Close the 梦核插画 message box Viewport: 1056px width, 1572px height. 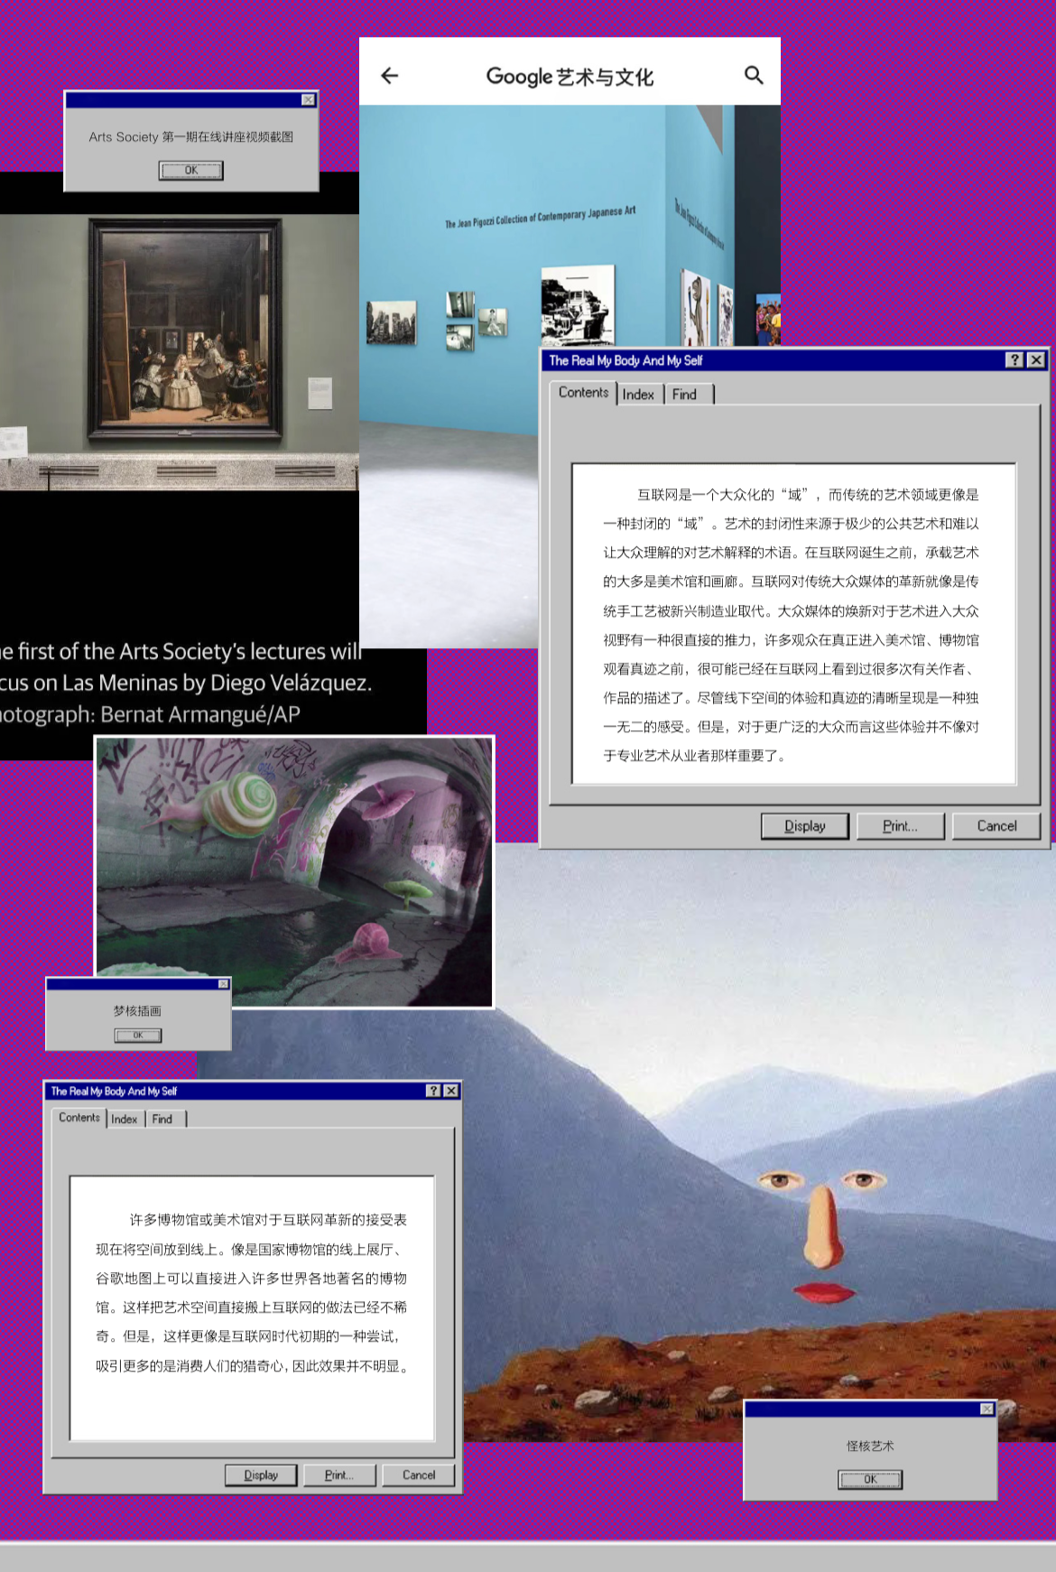click(223, 984)
